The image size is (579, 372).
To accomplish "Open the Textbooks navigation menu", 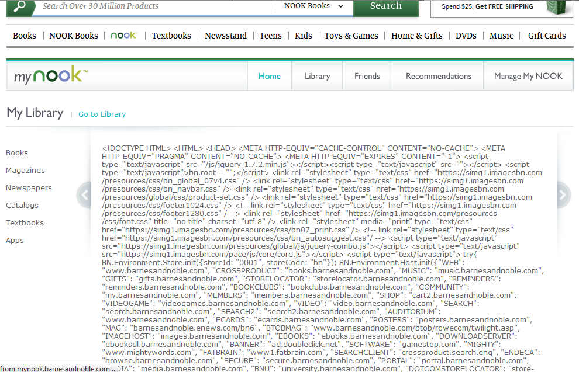I will (171, 36).
